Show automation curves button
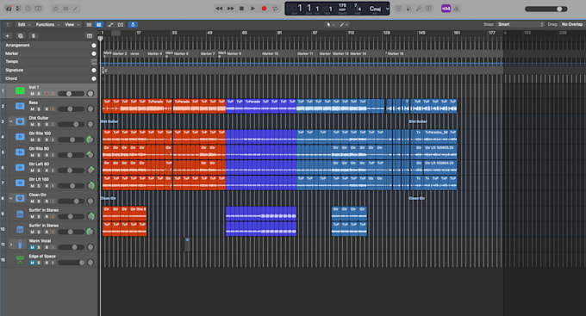Viewport: 586px width, 316px height. [x=110, y=25]
